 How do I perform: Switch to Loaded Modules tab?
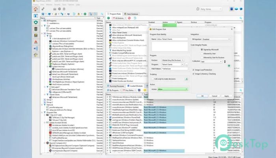(135, 86)
